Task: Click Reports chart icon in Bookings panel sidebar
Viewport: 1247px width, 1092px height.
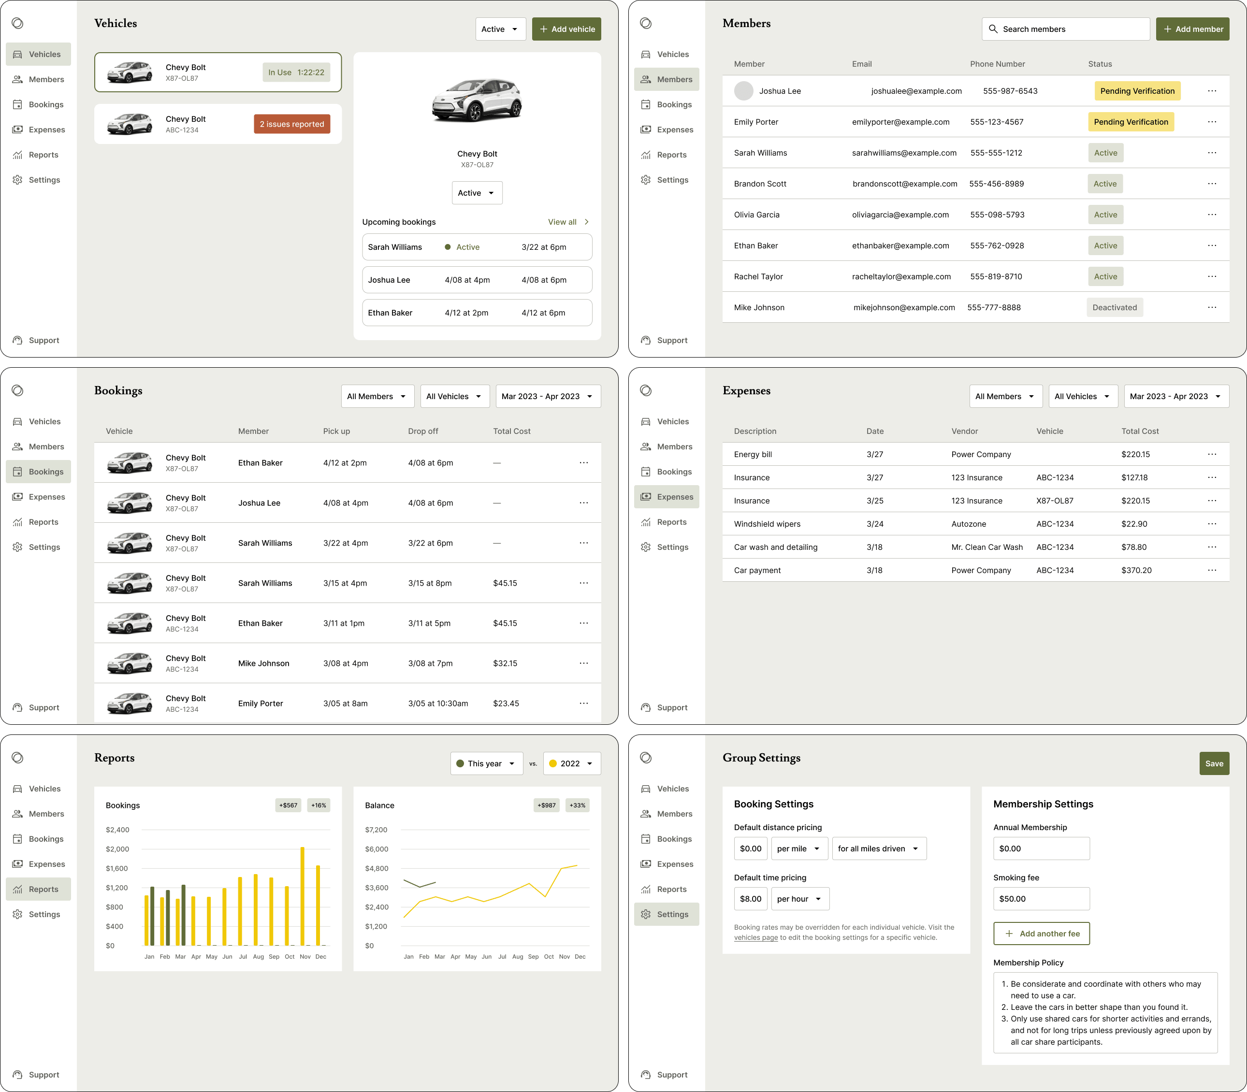Action: 18,522
